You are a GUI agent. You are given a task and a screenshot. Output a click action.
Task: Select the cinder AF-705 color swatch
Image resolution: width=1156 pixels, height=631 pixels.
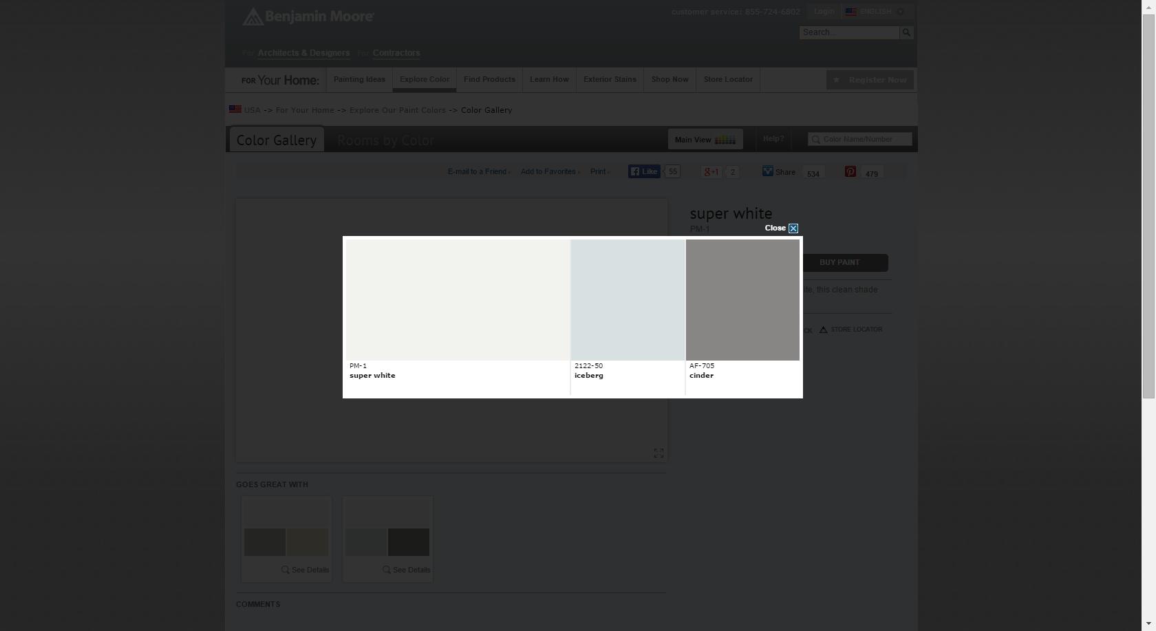pyautogui.click(x=742, y=300)
